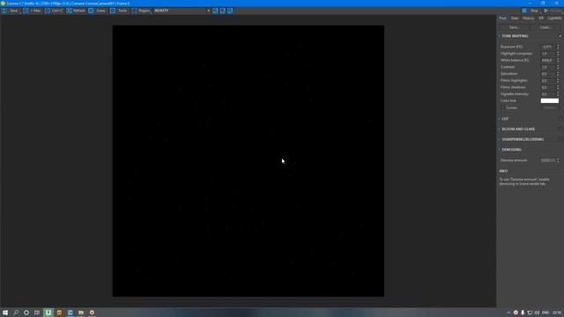Show hidden system tray icons

[508, 313]
